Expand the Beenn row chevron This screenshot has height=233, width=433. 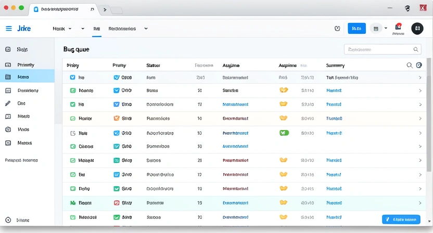pyautogui.click(x=420, y=203)
